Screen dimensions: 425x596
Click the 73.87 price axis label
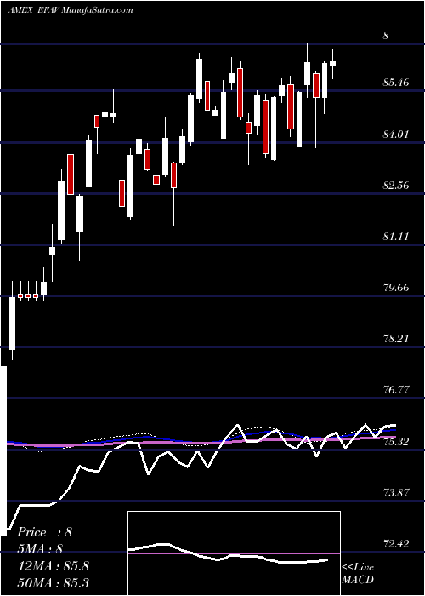(x=396, y=493)
